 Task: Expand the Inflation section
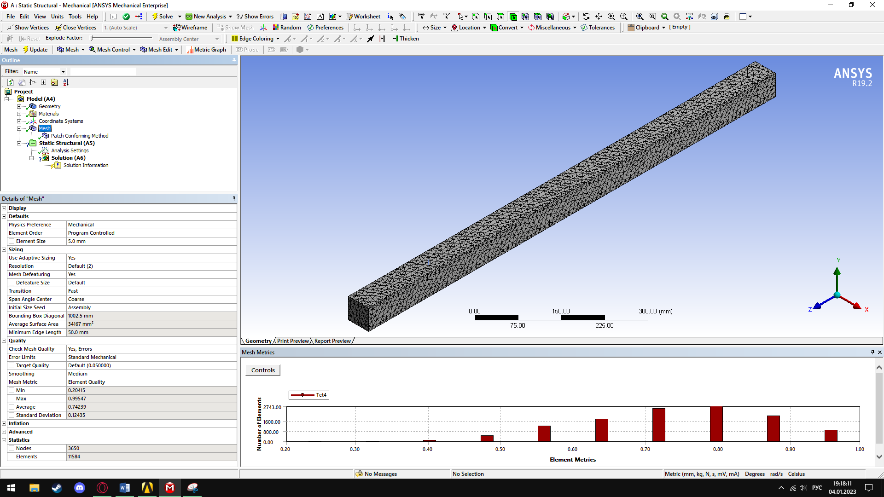pos(4,423)
